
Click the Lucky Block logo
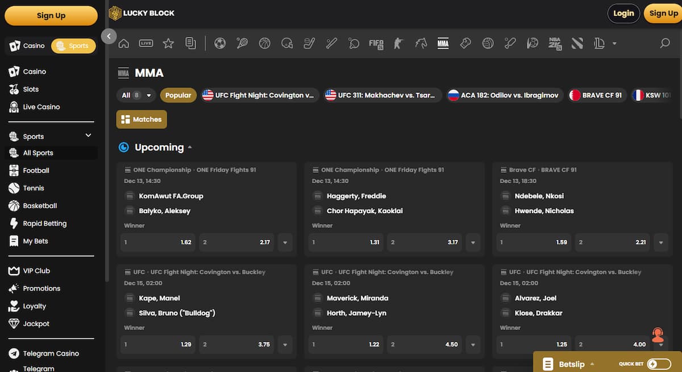point(142,13)
